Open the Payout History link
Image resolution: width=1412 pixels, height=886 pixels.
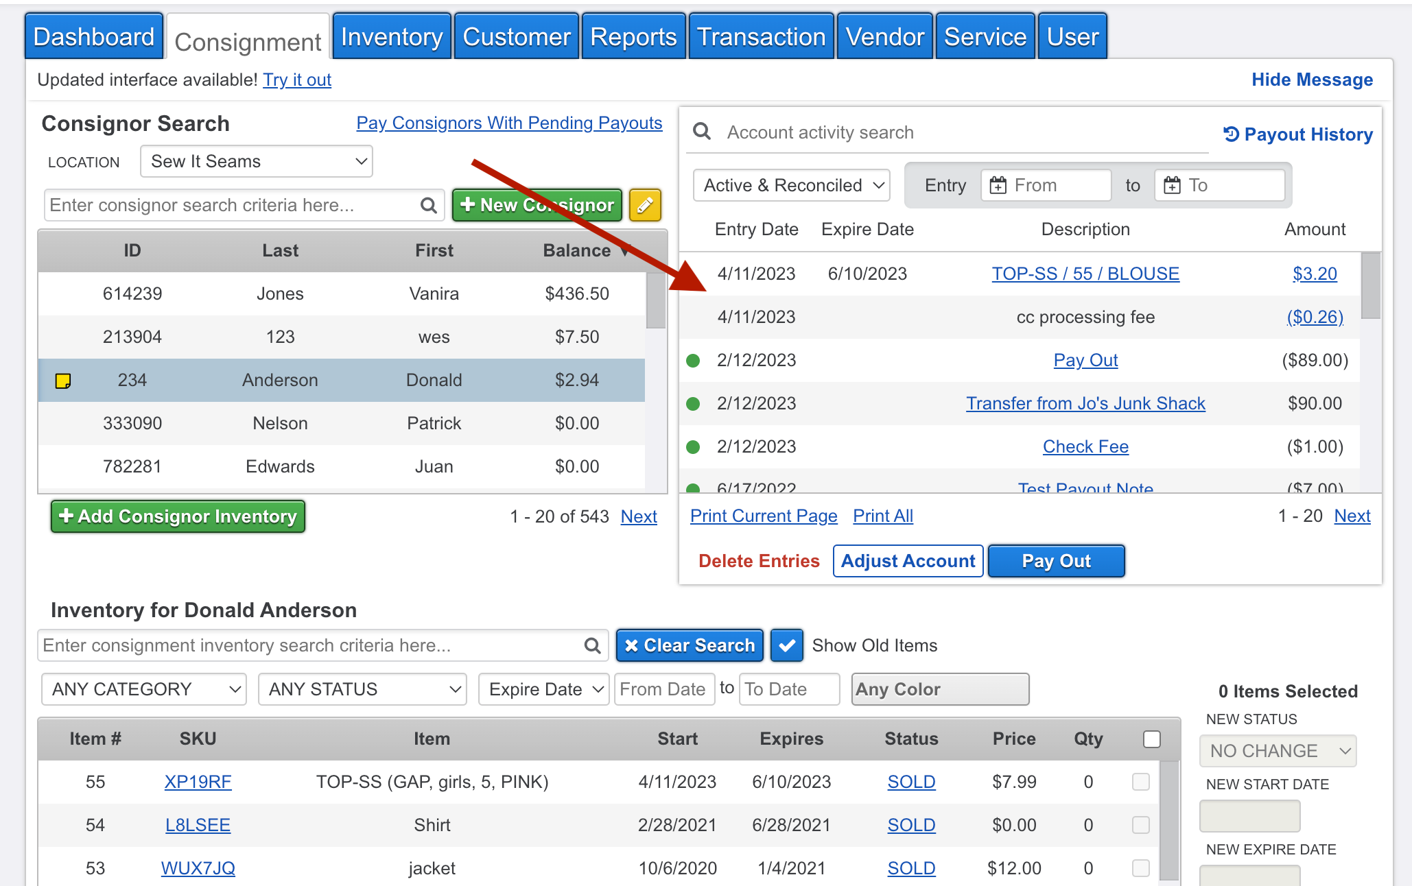tap(1299, 134)
